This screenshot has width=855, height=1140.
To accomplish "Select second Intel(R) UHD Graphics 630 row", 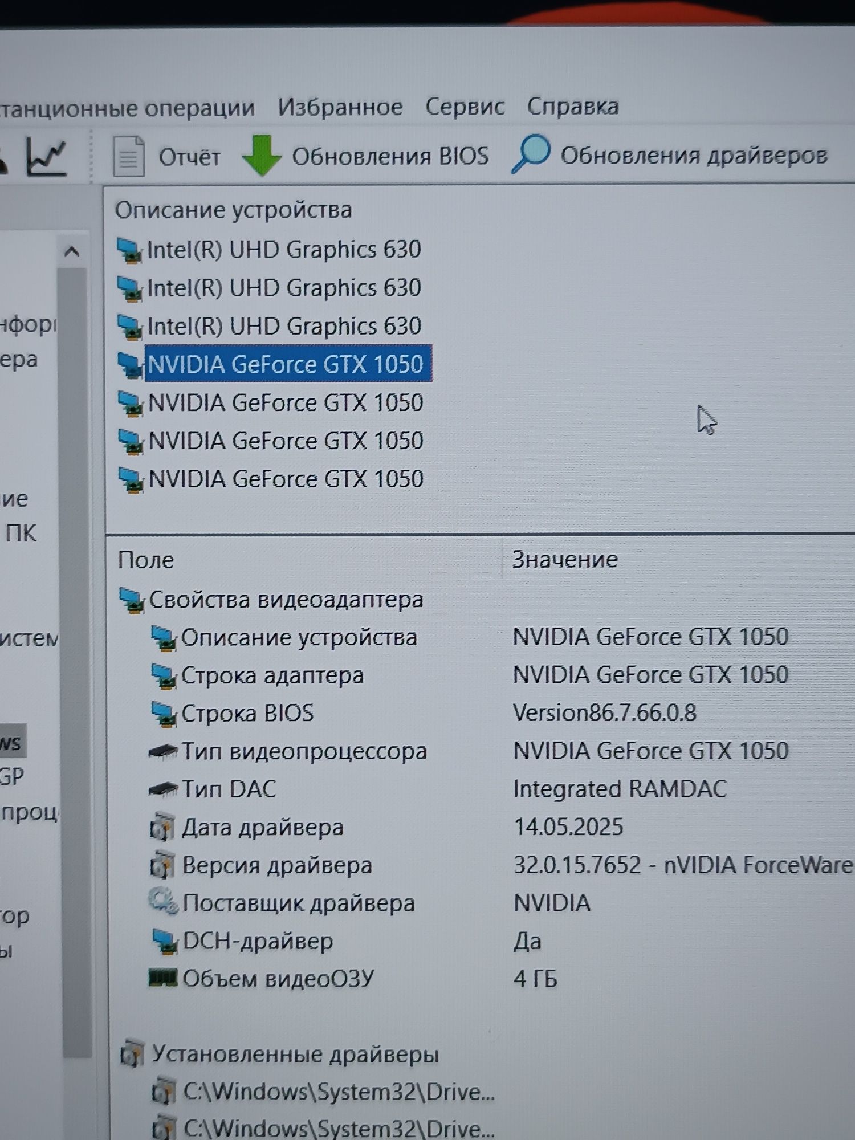I will [284, 288].
